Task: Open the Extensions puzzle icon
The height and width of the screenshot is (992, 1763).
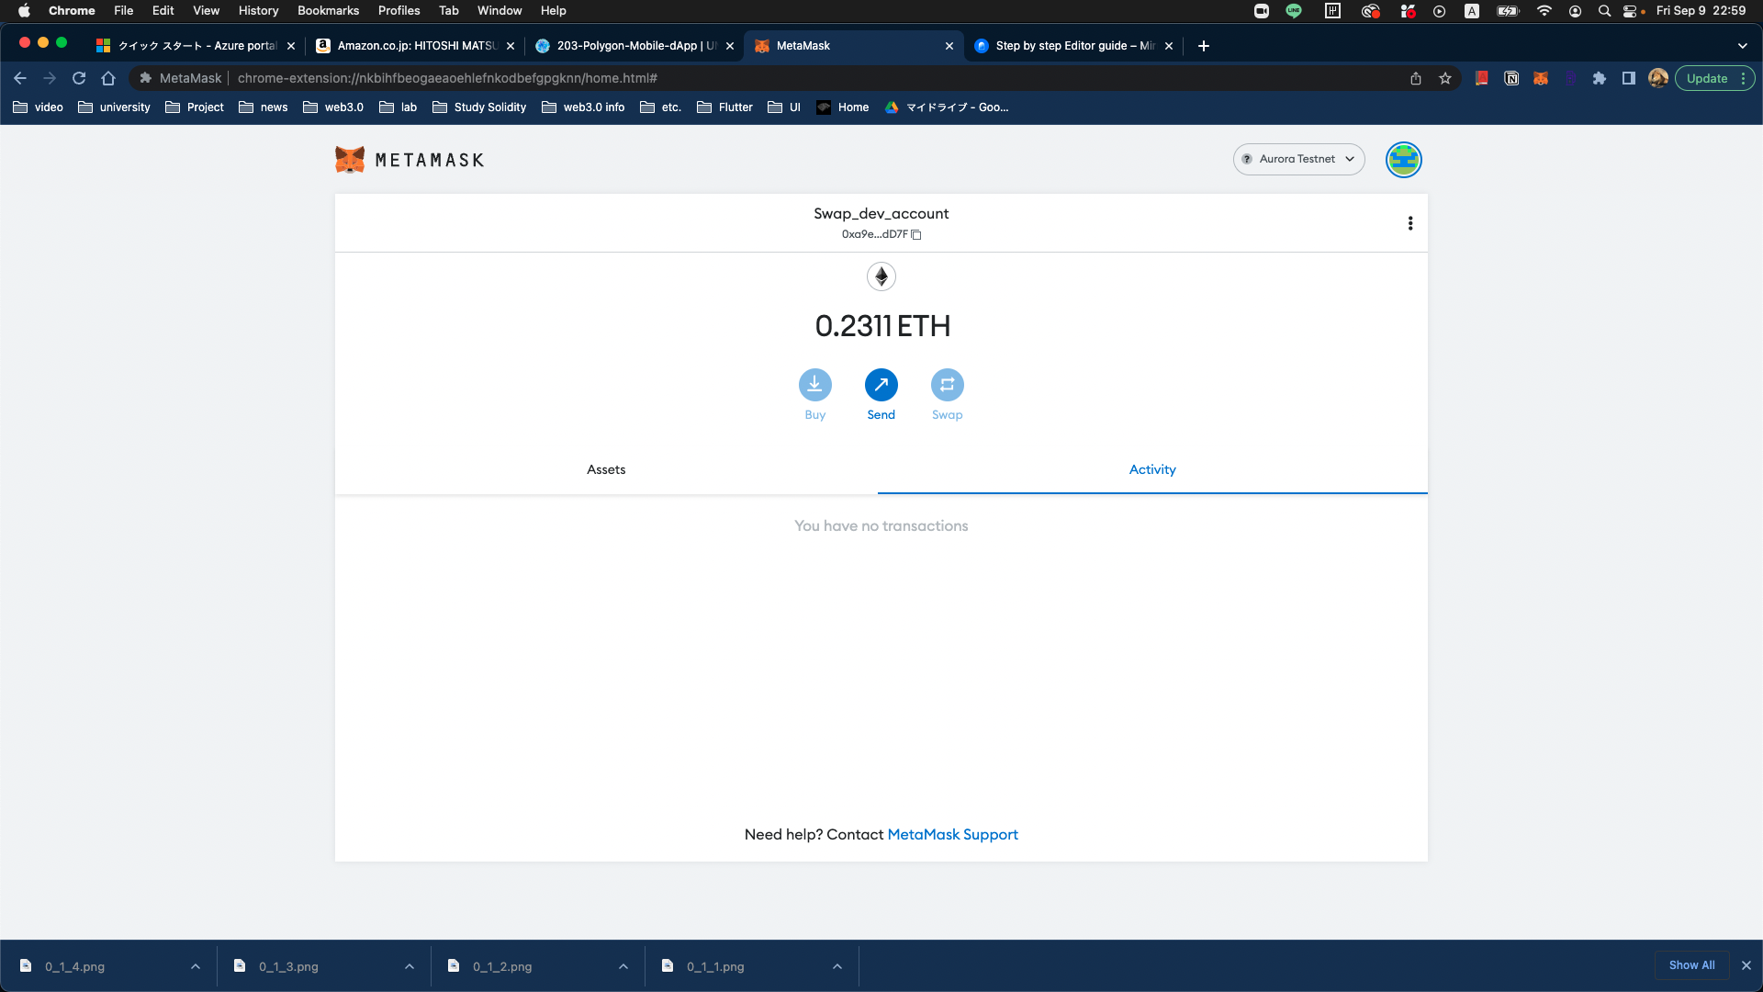Action: 1600,78
